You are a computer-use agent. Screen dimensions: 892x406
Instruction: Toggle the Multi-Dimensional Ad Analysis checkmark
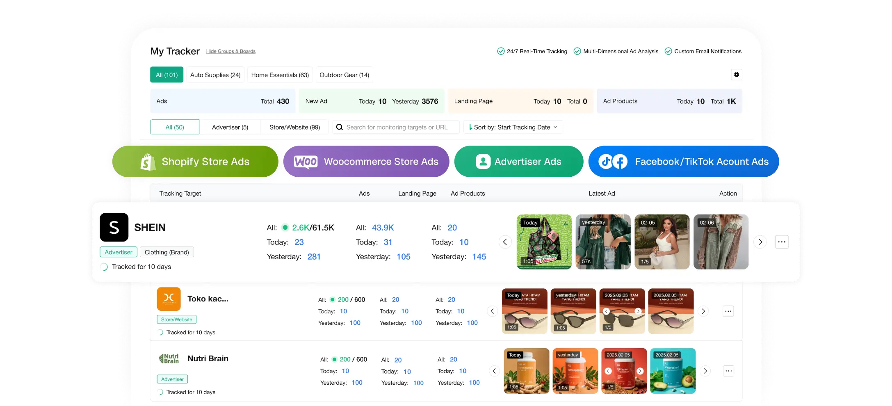click(577, 51)
